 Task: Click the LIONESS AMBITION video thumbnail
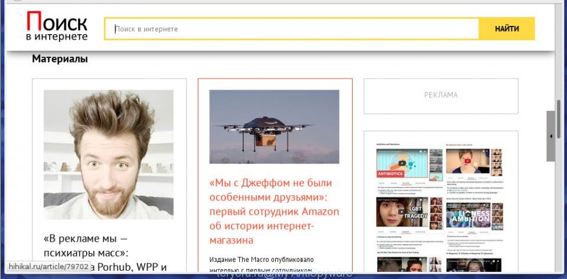[x=468, y=215]
